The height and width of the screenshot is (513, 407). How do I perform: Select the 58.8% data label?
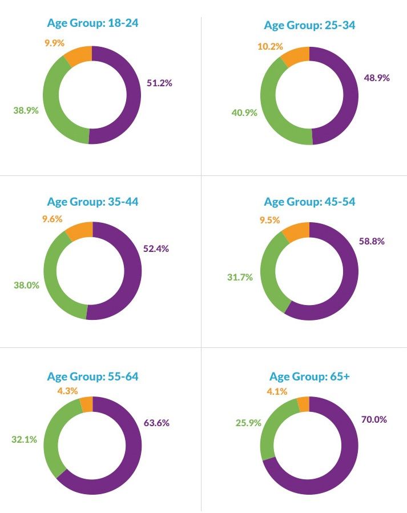(x=372, y=241)
